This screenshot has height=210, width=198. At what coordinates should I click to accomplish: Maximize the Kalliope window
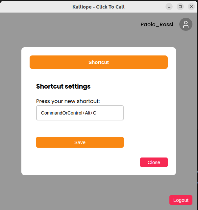tap(180, 7)
